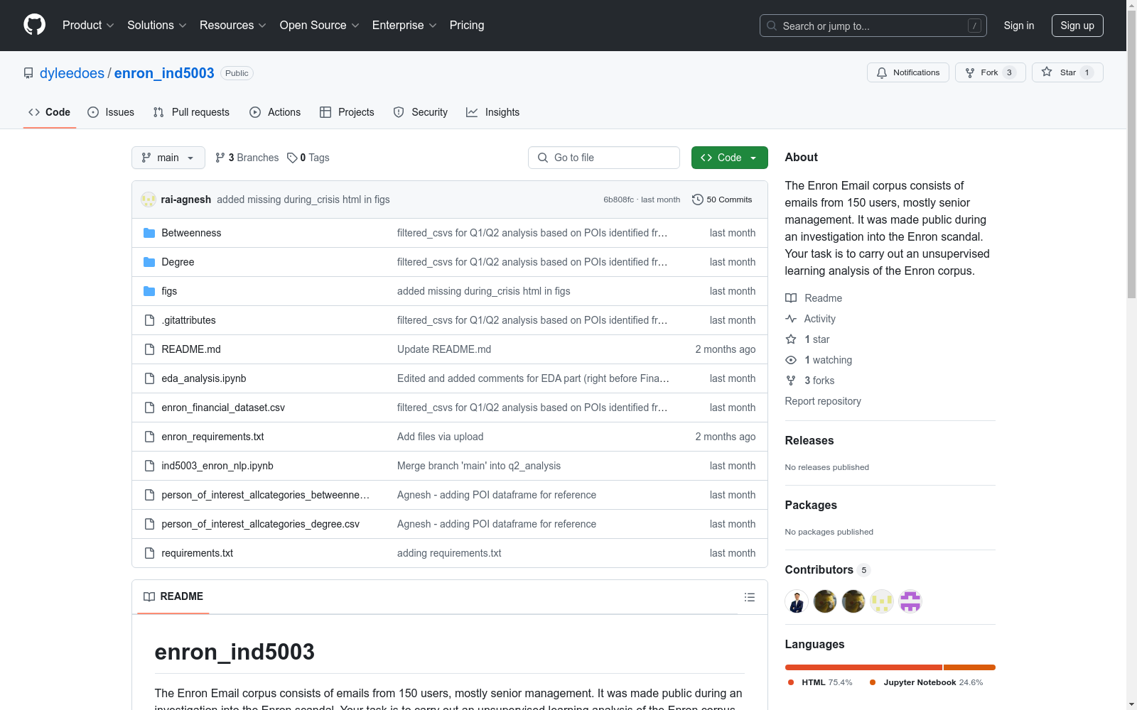
Task: Star the enron_ind5003 repository
Action: [1067, 72]
